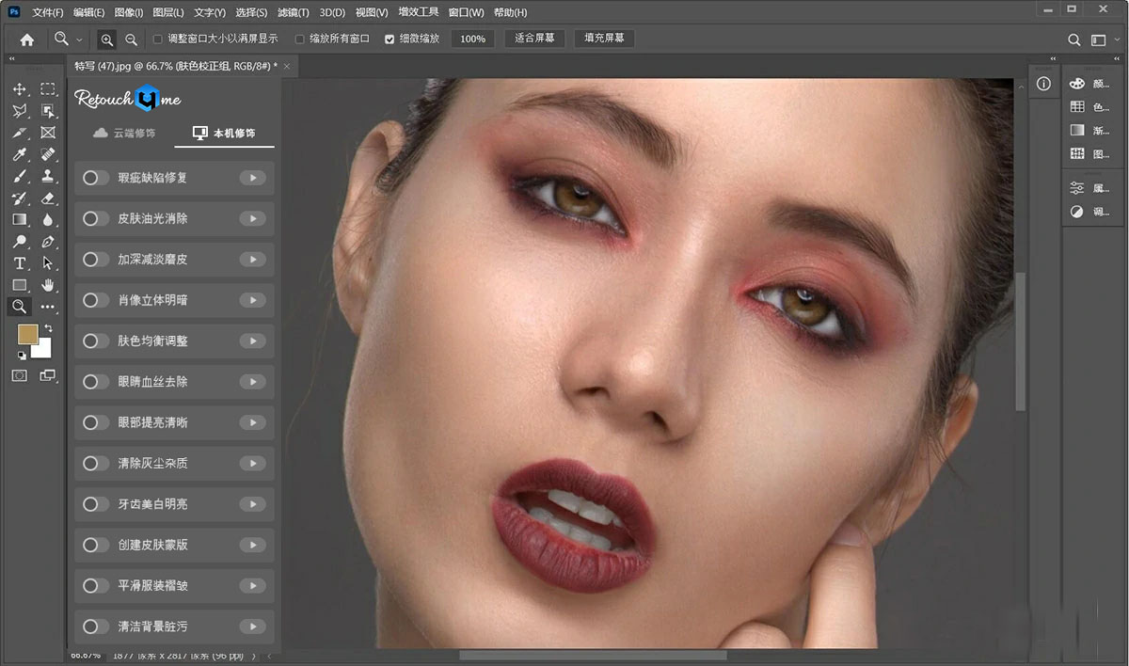Screen dimensions: 1129x666
Task: Click the 适合屏幕 button
Action: pyautogui.click(x=534, y=39)
